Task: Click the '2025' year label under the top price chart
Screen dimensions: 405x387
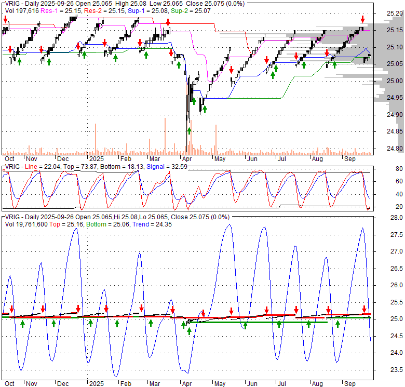Action: 97,159
